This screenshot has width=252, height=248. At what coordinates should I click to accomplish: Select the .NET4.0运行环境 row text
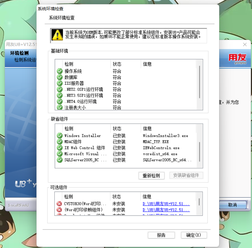click(80, 101)
